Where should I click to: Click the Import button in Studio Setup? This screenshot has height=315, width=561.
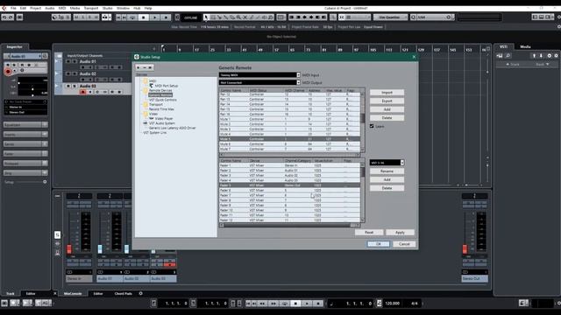click(387, 93)
